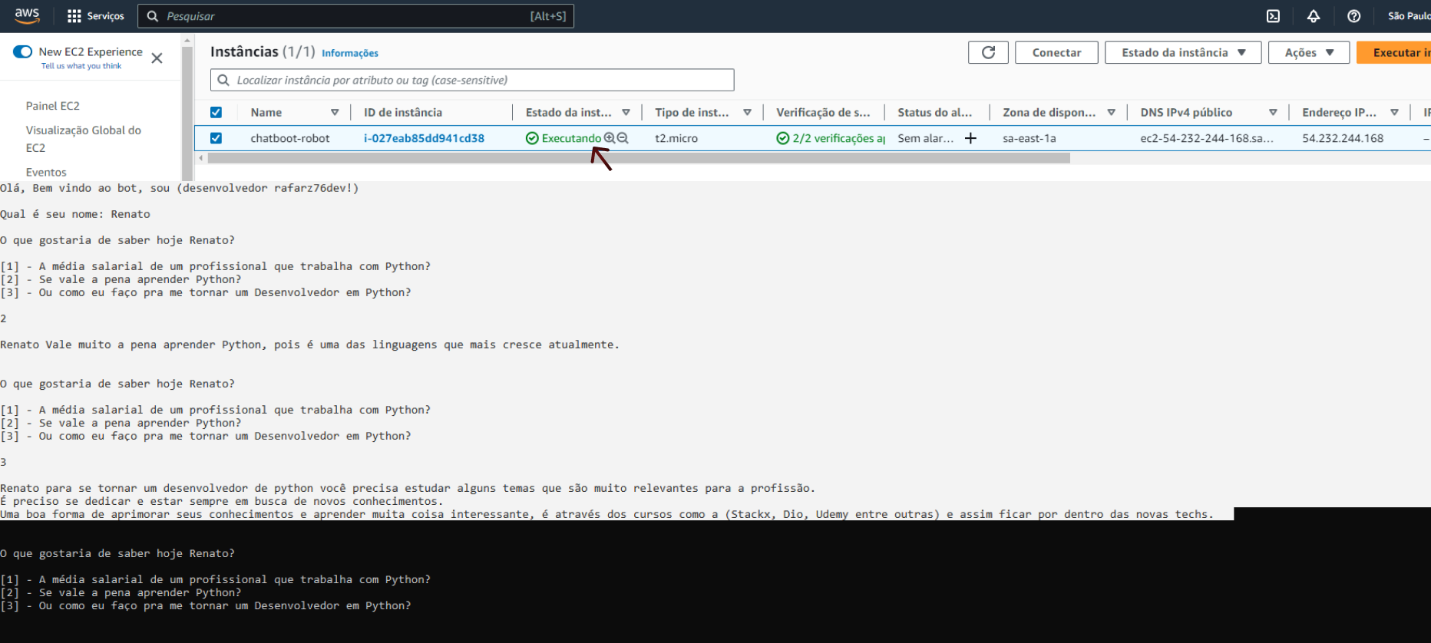The width and height of the screenshot is (1431, 643).
Task: Open the CloudShell terminal icon
Action: click(x=1273, y=16)
